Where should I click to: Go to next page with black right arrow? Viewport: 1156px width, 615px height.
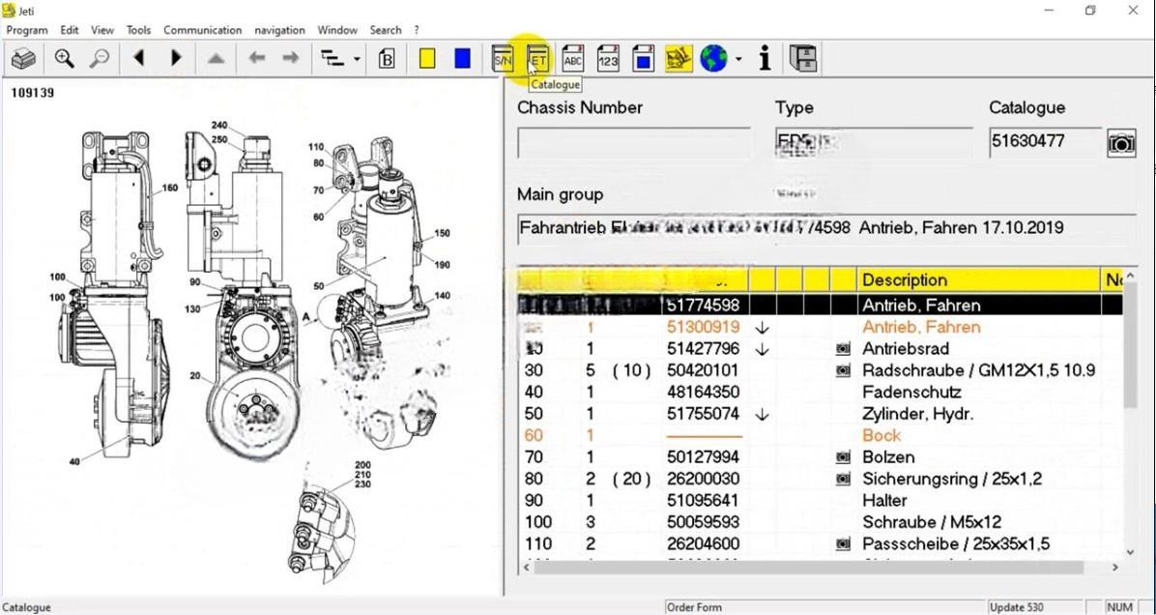176,59
